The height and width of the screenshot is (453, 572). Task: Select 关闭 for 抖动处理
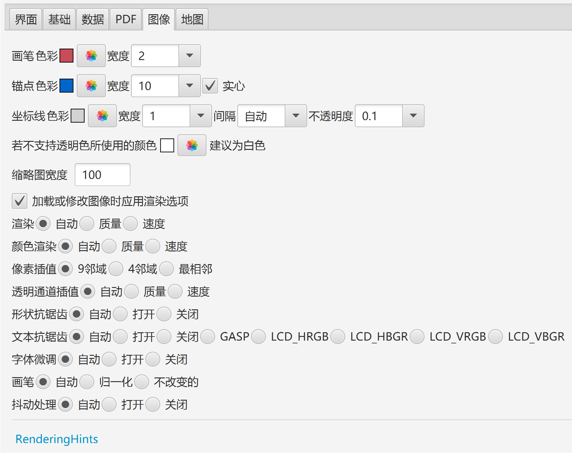153,404
